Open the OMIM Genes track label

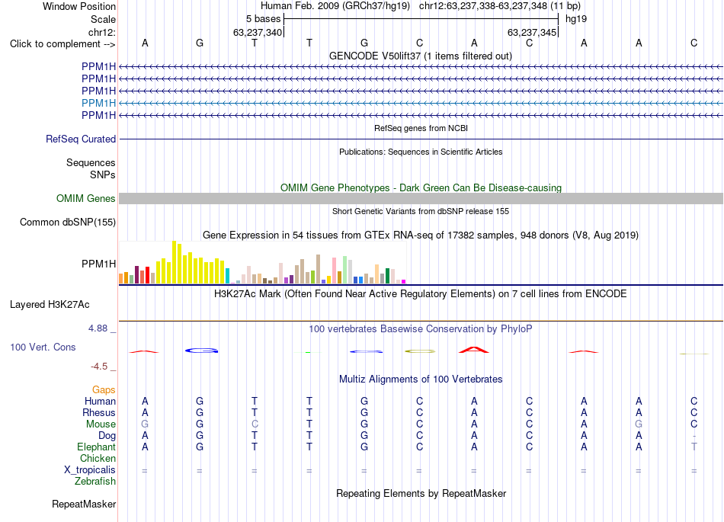coord(85,198)
